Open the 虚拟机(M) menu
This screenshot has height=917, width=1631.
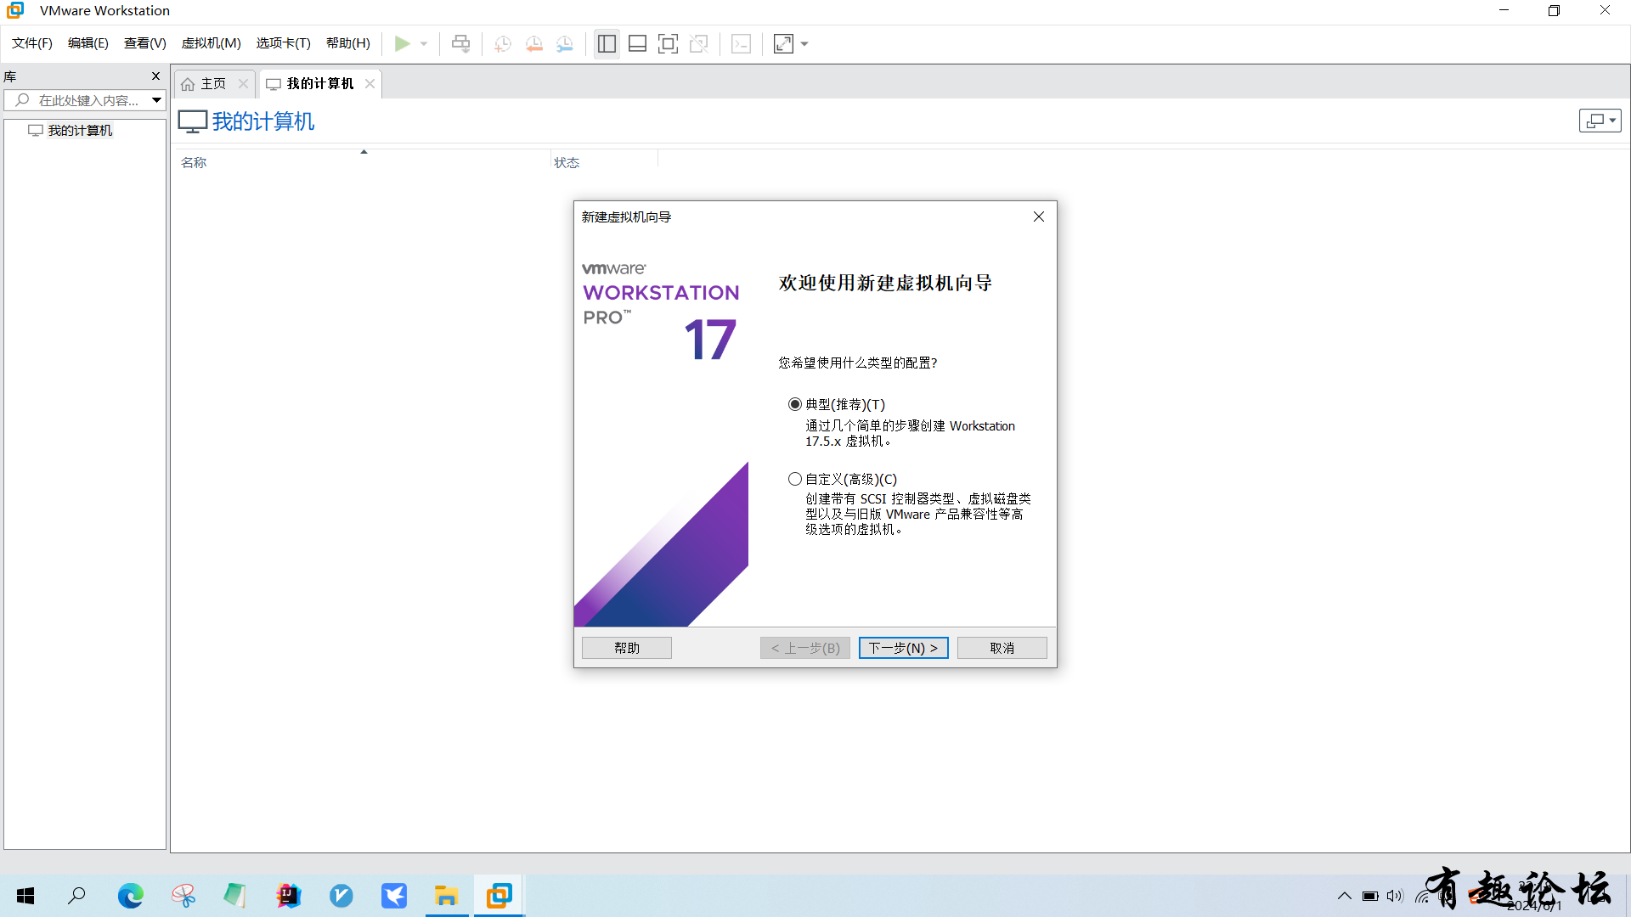[x=212, y=43]
